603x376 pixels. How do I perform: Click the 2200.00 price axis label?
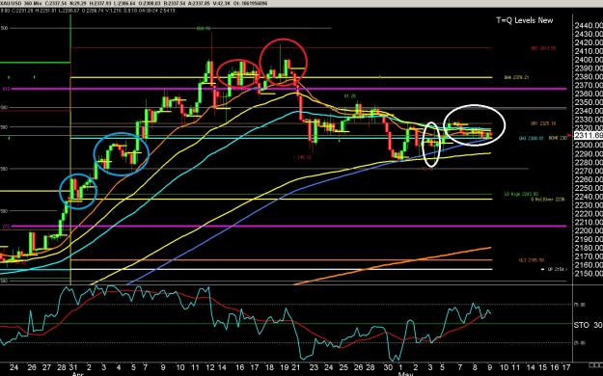pos(589,230)
